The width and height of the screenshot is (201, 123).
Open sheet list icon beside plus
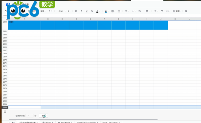tap(13, 122)
